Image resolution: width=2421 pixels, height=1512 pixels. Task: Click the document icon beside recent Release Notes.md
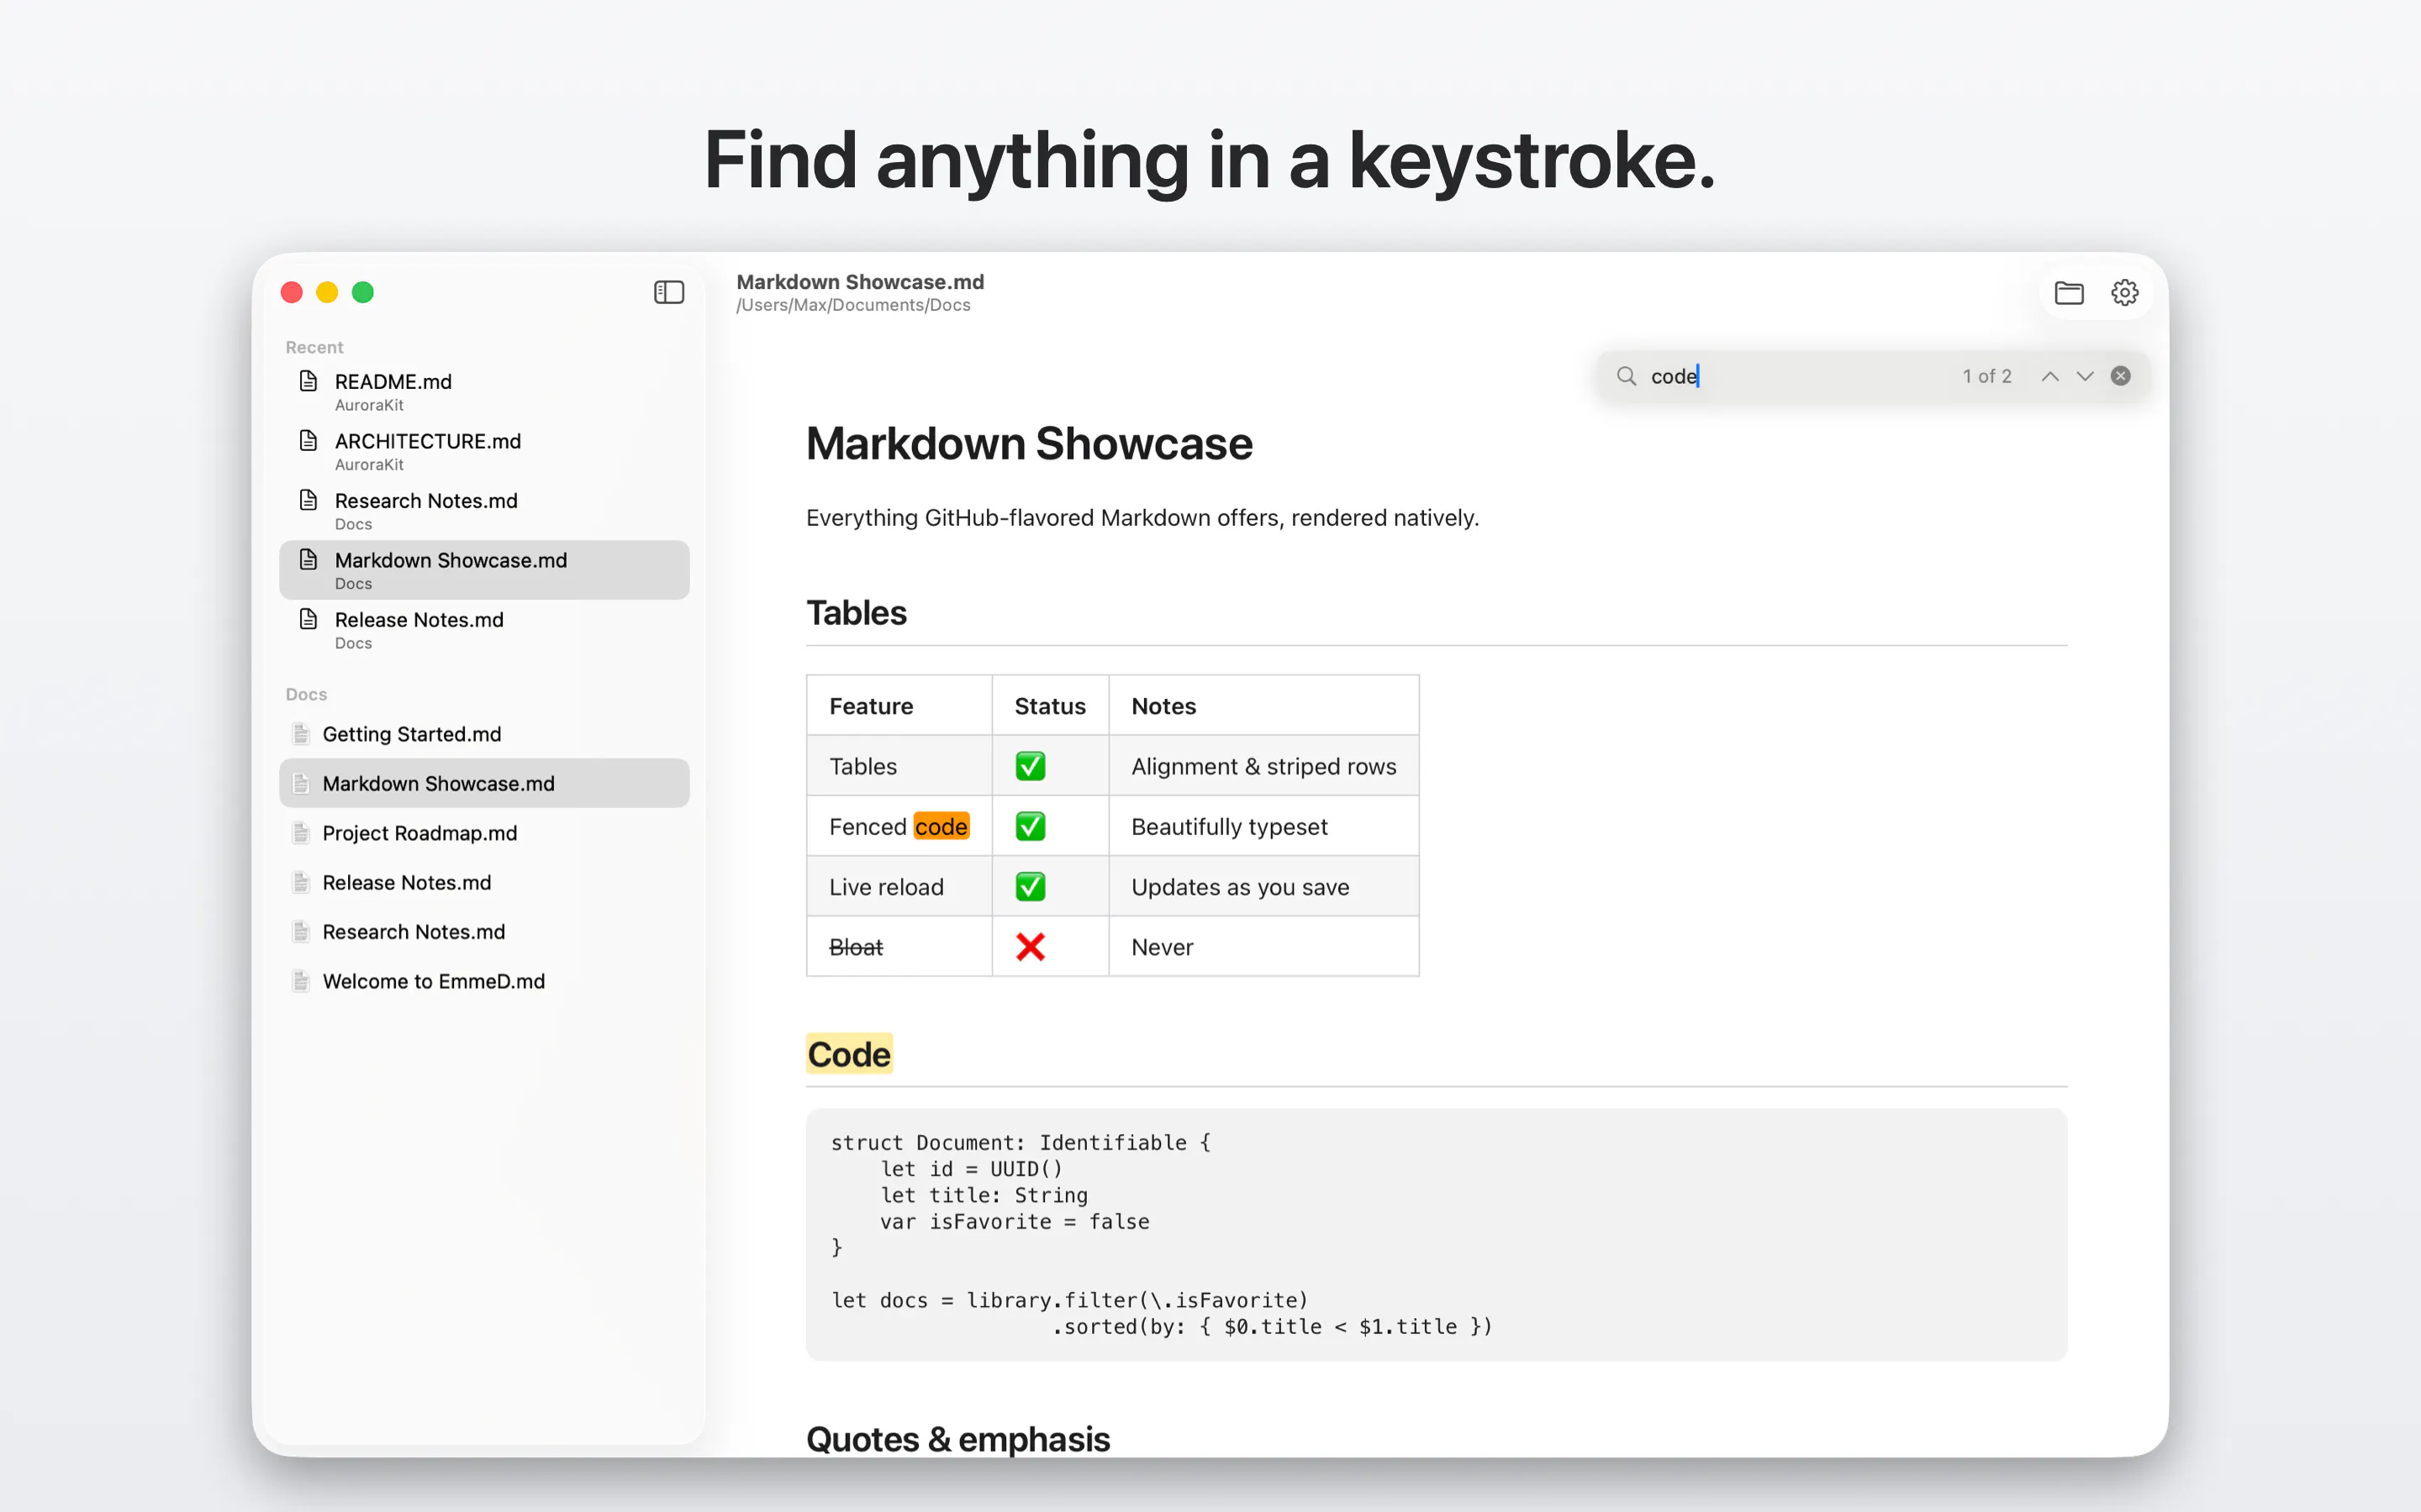(309, 619)
